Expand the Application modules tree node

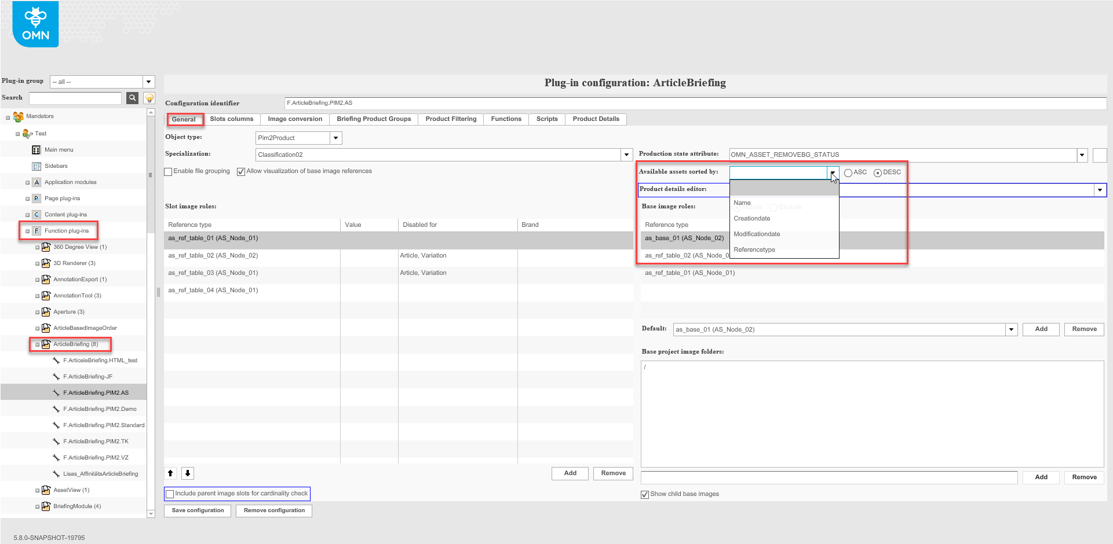click(27, 182)
